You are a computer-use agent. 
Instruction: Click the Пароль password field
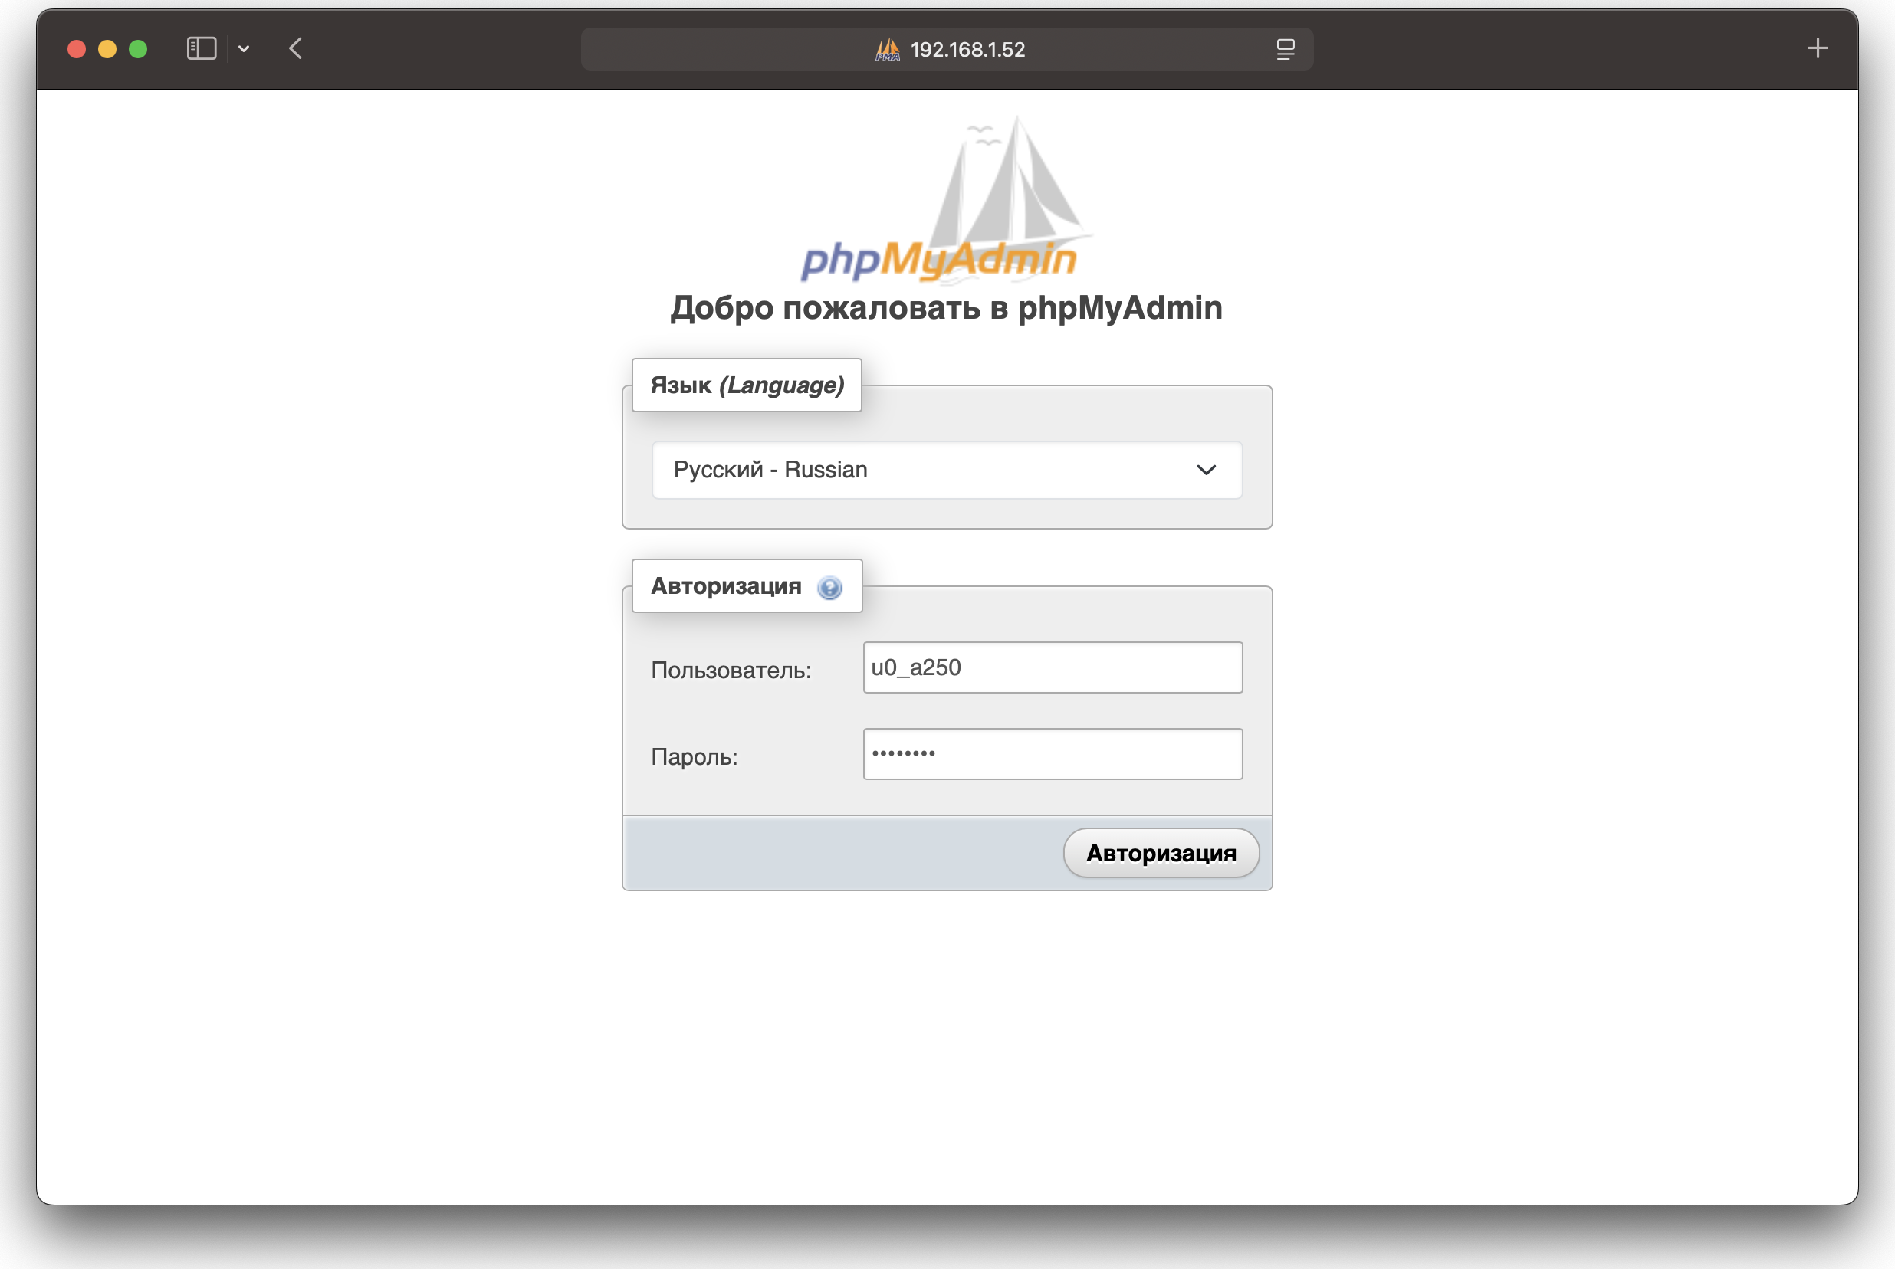pos(1052,753)
